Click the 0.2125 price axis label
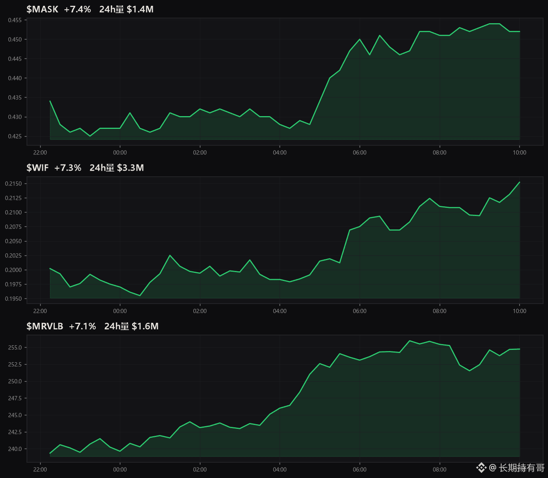Image resolution: width=548 pixels, height=478 pixels. (x=13, y=198)
